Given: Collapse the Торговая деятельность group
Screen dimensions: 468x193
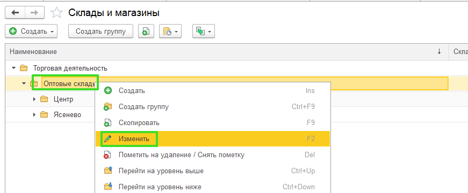Looking at the screenshot, I should (x=13, y=68).
